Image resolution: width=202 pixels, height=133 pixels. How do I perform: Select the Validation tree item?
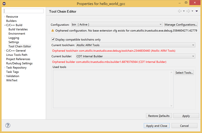pos(13,76)
